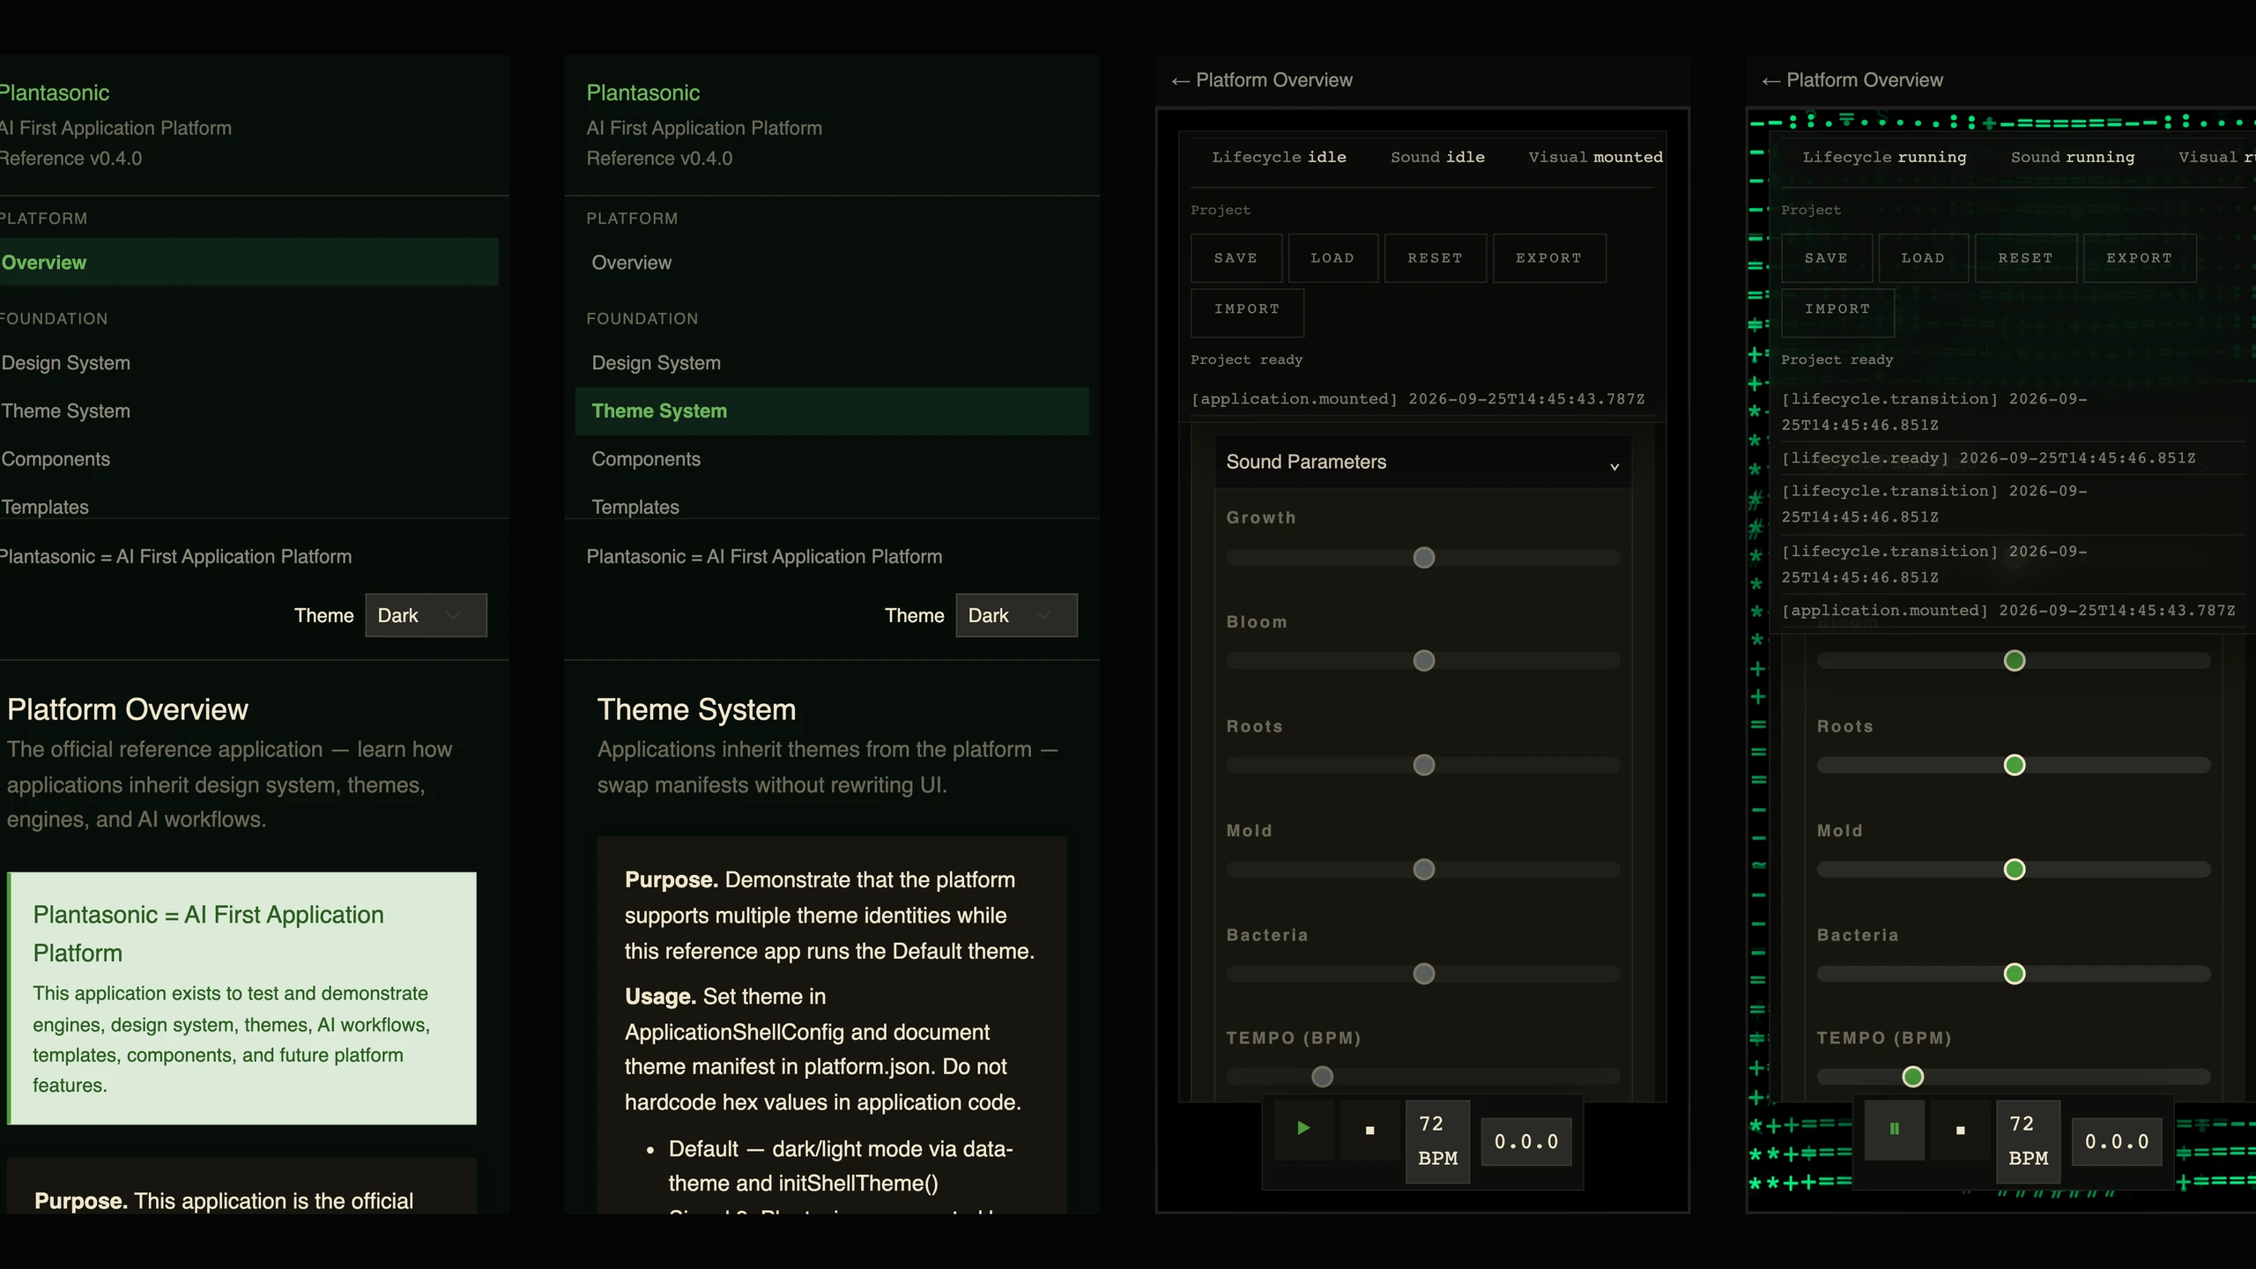Go back via Platform Overview arrow in the fourth panel
Image resolution: width=2256 pixels, height=1269 pixels.
(x=1852, y=80)
